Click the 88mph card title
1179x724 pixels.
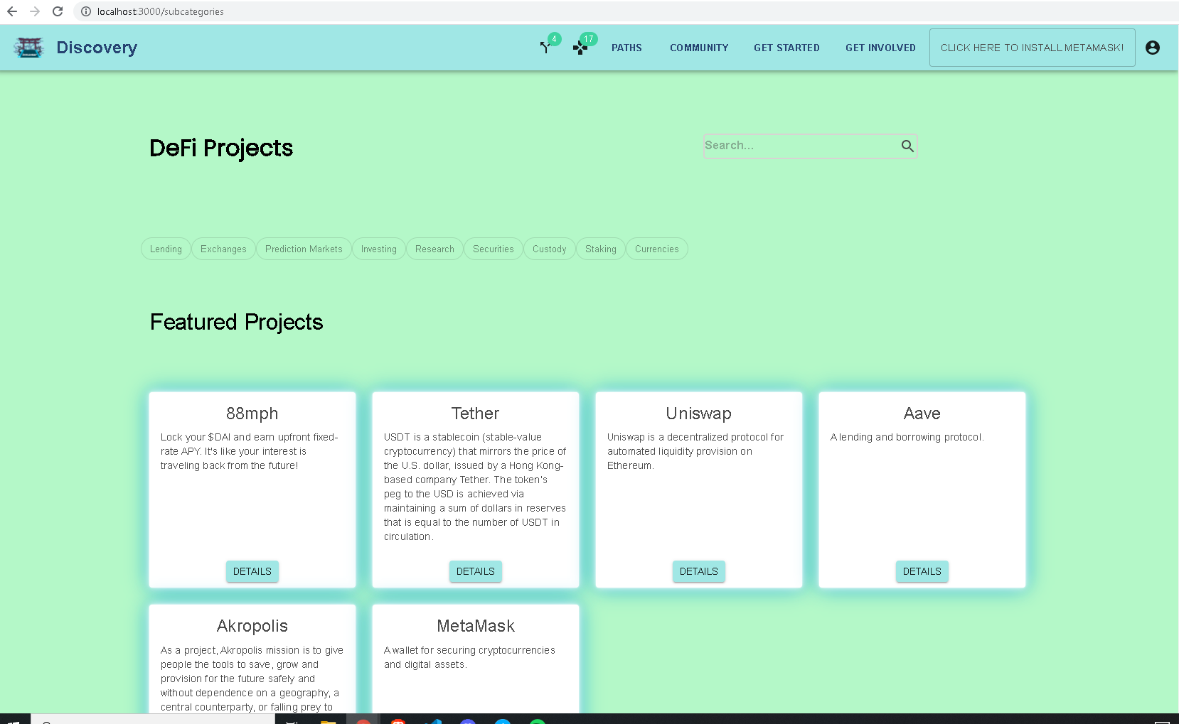pyautogui.click(x=252, y=414)
